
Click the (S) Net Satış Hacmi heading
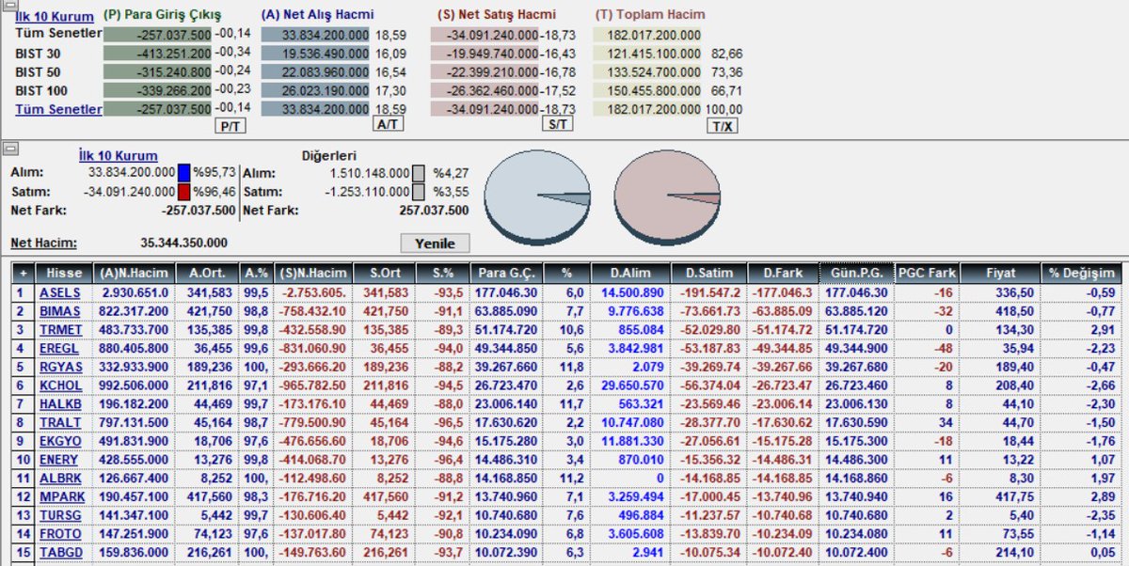(497, 15)
